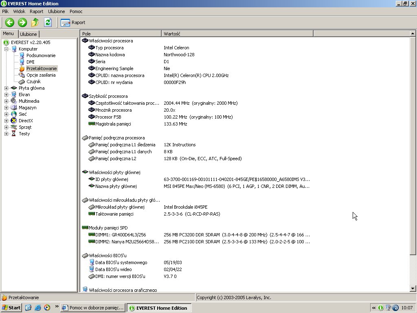The width and height of the screenshot is (417, 313).
Task: Select DMI in the tree
Action: pos(30,62)
